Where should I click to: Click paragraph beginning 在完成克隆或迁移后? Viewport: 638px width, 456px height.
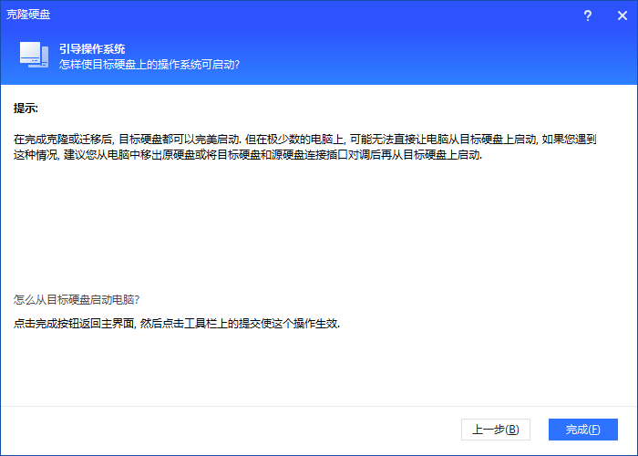tap(304, 147)
